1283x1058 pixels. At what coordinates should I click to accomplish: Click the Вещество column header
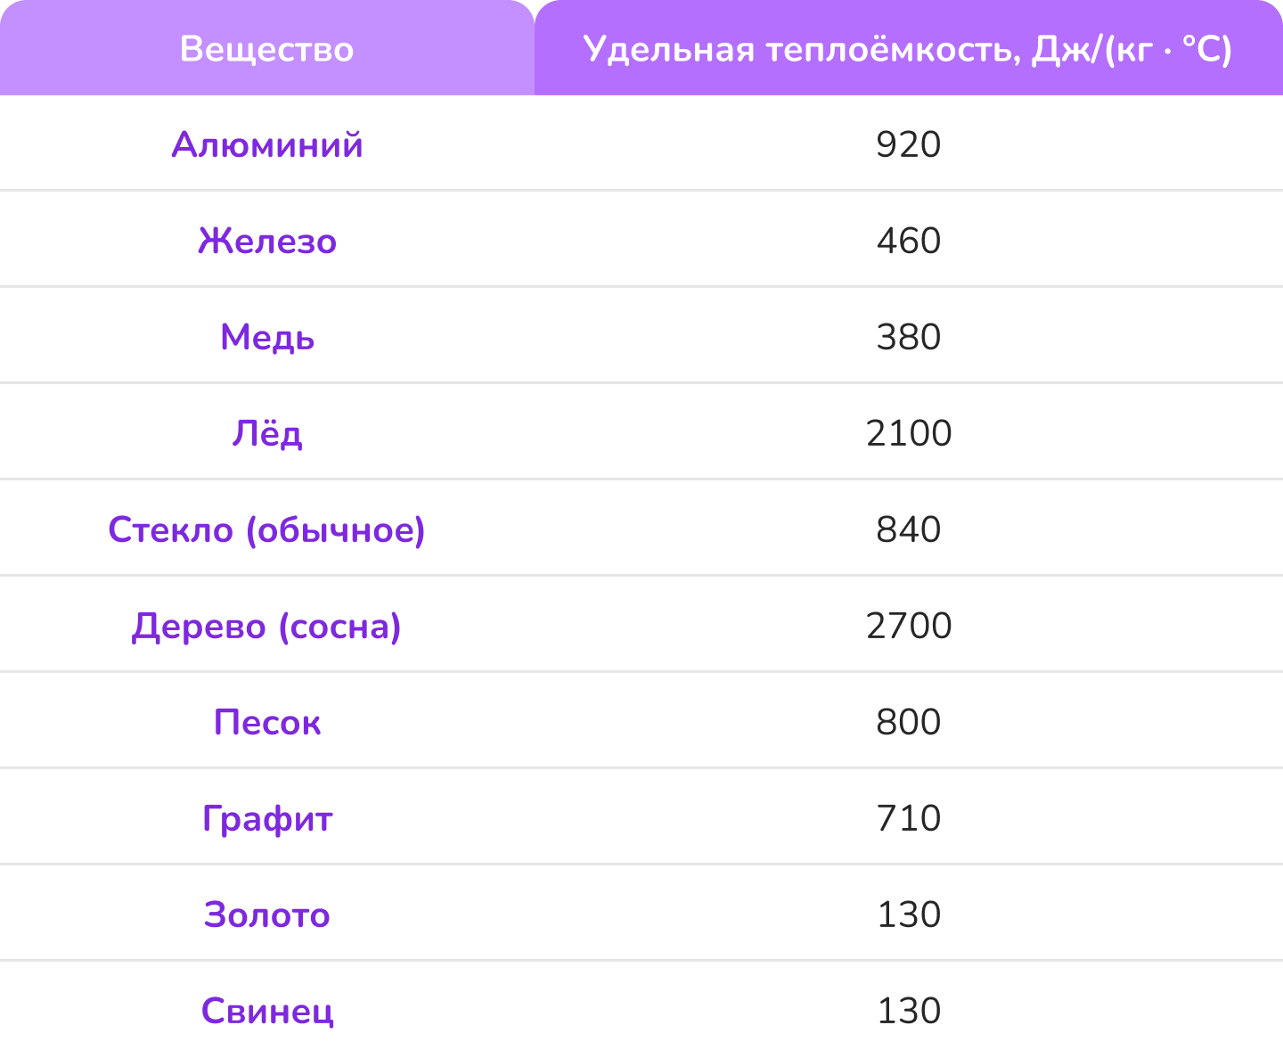[x=267, y=49]
